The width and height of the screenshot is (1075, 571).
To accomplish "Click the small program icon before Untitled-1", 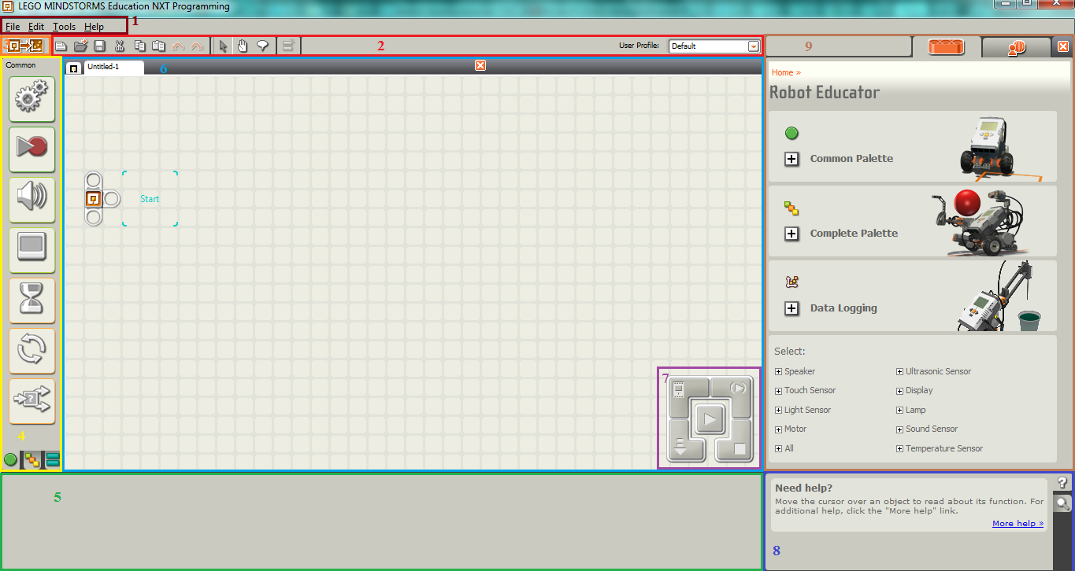I will coord(73,68).
